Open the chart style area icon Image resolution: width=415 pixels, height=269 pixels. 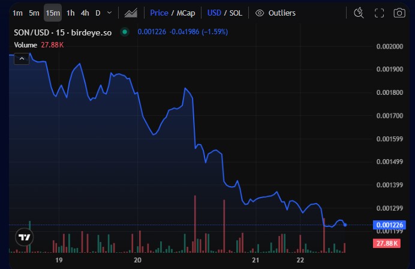tap(131, 13)
